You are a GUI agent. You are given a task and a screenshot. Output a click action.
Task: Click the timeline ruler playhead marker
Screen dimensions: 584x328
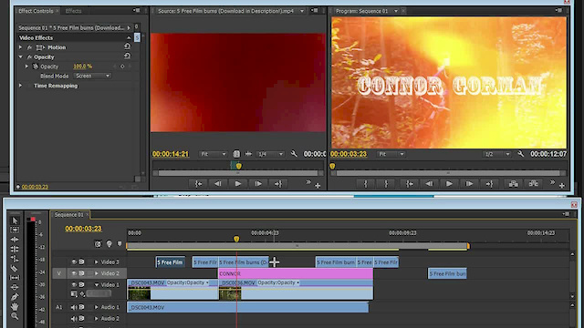[236, 239]
